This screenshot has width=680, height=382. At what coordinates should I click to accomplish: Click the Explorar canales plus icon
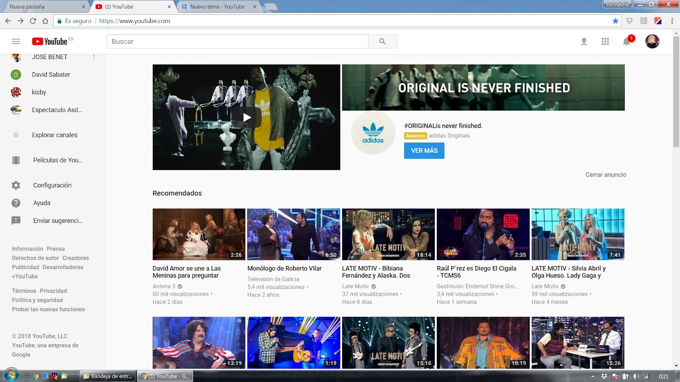(16, 135)
